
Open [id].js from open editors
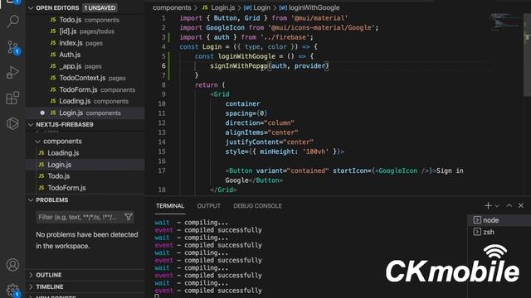[85, 31]
